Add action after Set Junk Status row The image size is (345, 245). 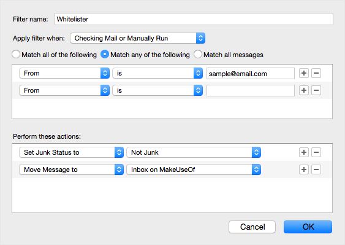click(304, 152)
